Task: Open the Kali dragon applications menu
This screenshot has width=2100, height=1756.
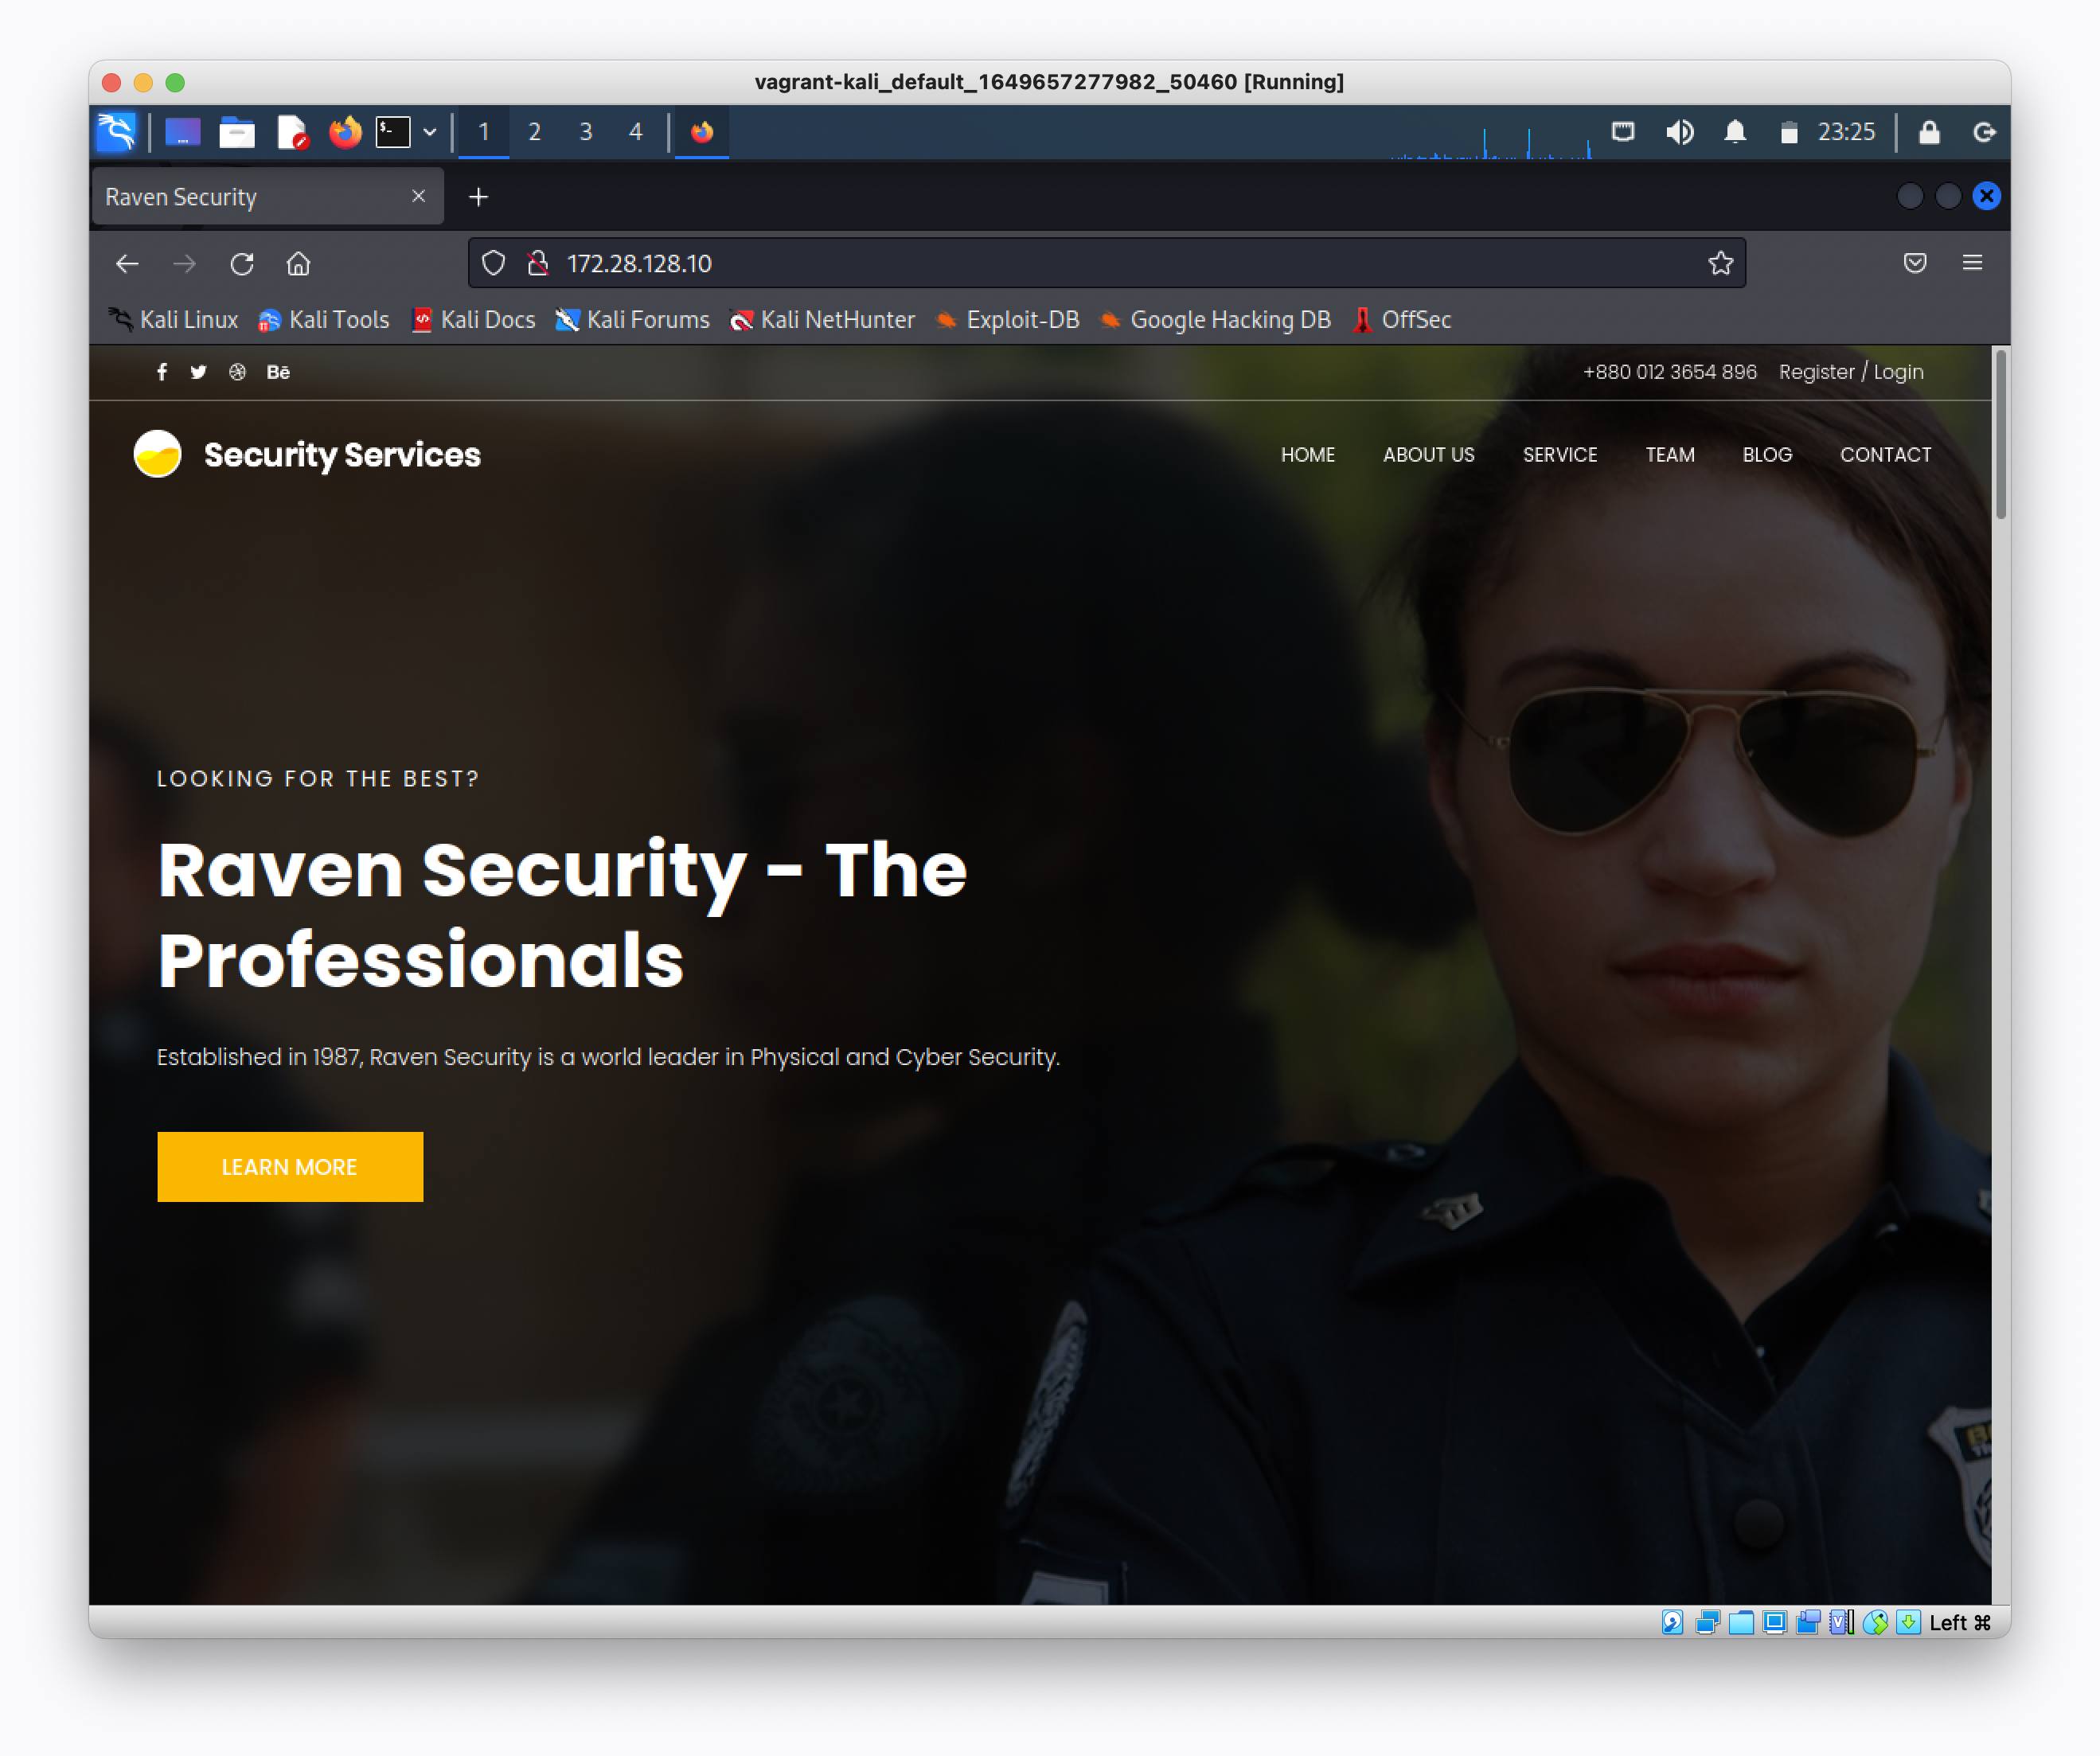Action: (x=117, y=131)
